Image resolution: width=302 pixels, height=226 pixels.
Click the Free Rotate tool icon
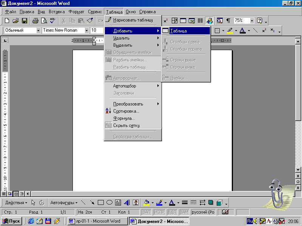coord(42,203)
